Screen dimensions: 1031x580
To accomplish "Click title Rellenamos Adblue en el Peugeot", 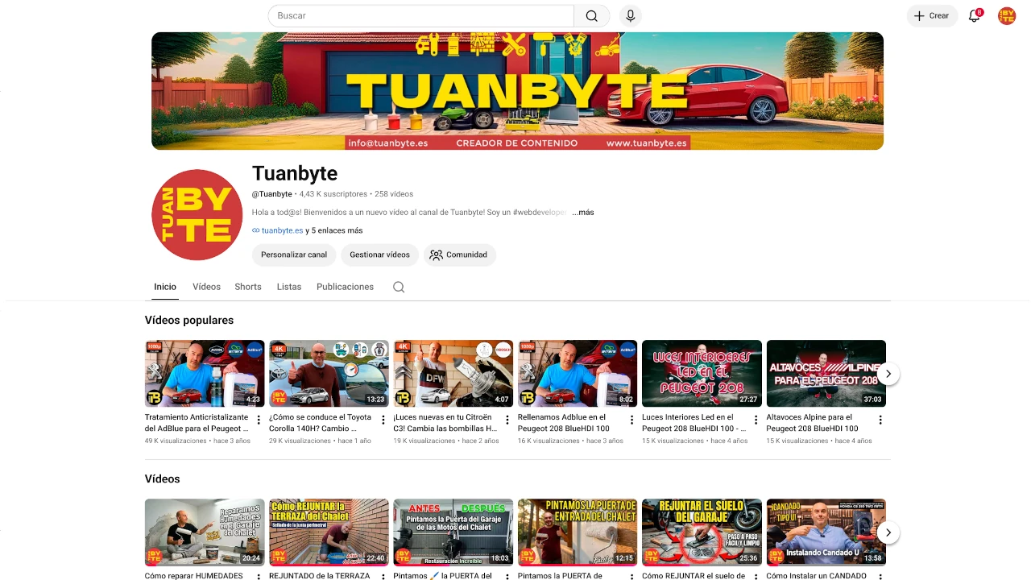I will click(x=564, y=423).
